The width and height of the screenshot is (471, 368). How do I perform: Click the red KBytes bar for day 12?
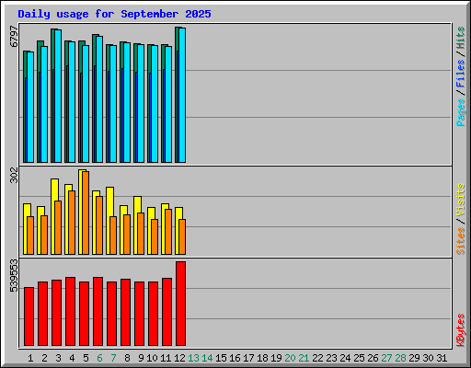pyautogui.click(x=180, y=304)
